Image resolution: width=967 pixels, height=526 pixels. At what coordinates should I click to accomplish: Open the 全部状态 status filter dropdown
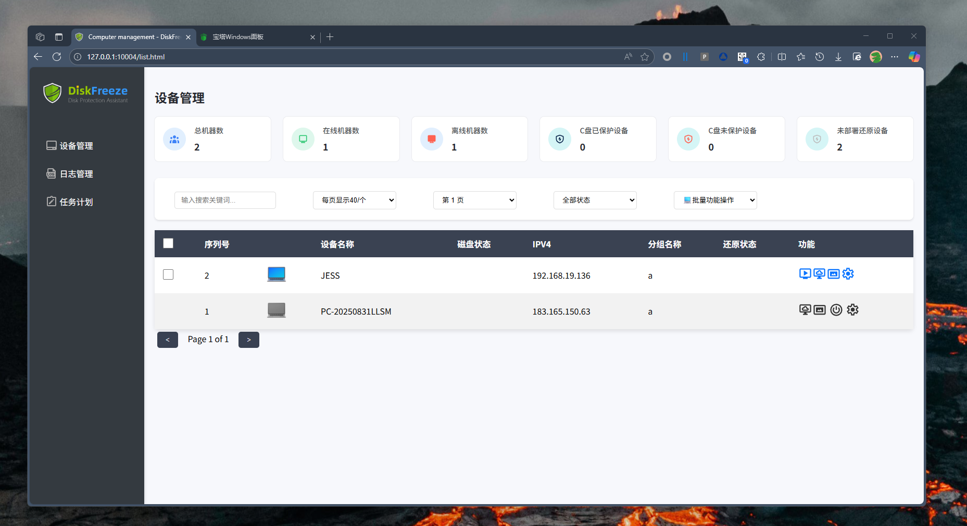click(x=595, y=200)
